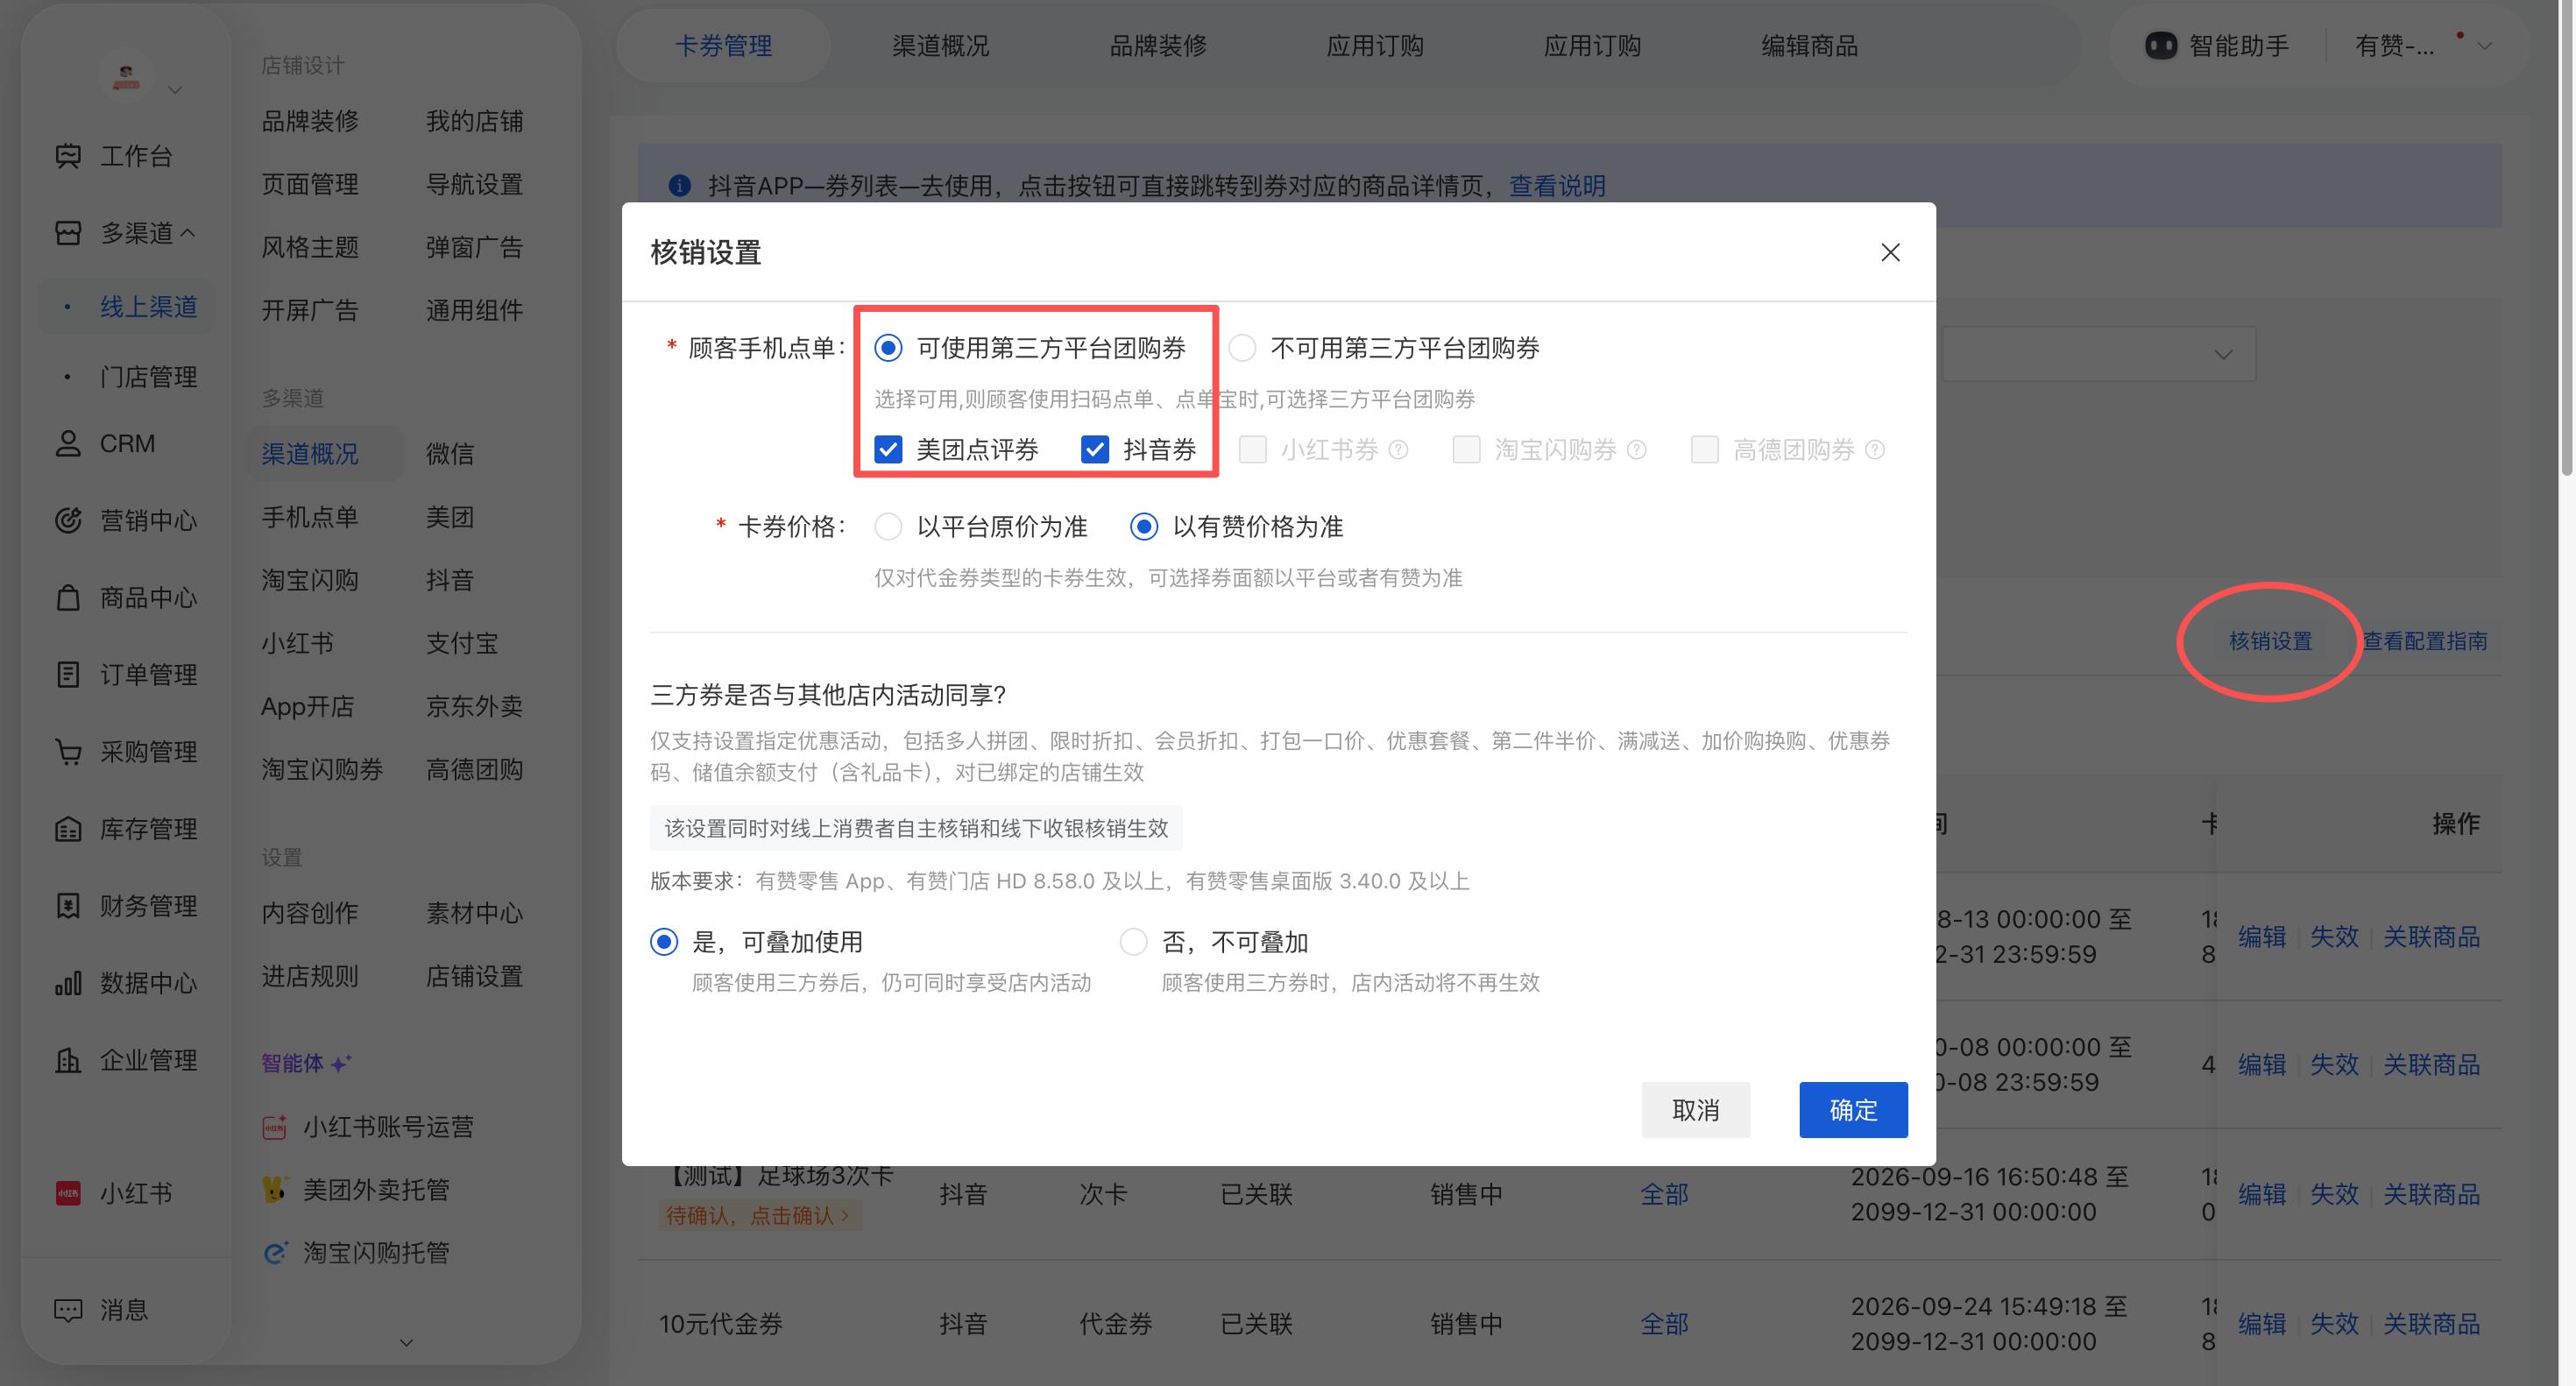Click the 商品中心 bag icon
The image size is (2576, 1386).
point(68,597)
